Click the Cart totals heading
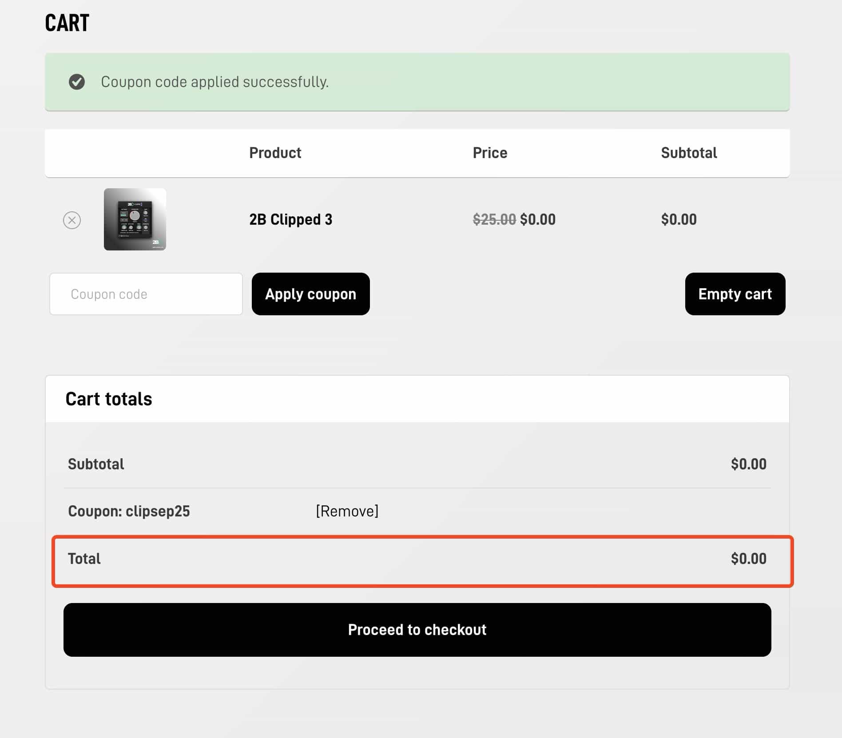 (109, 399)
